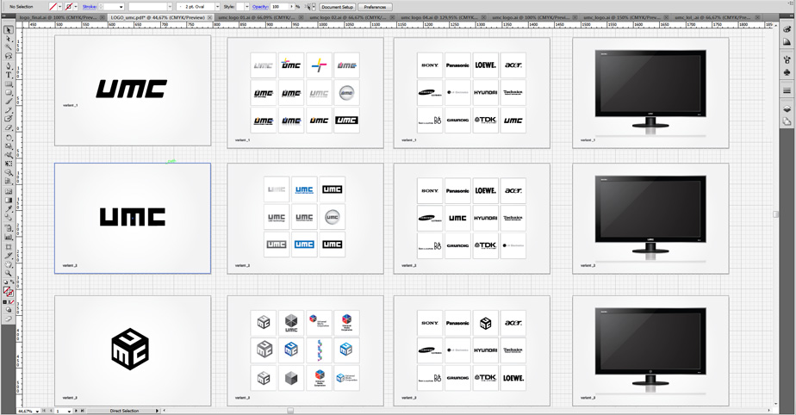Select the Blend tool
This screenshot has width=796, height=415.
pyautogui.click(x=9, y=218)
